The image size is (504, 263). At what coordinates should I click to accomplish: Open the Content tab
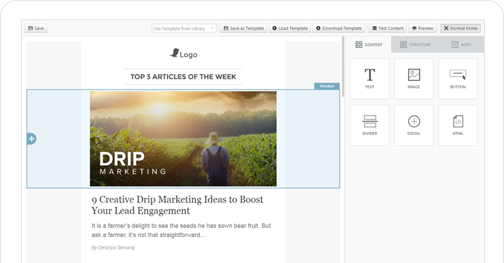pyautogui.click(x=369, y=45)
